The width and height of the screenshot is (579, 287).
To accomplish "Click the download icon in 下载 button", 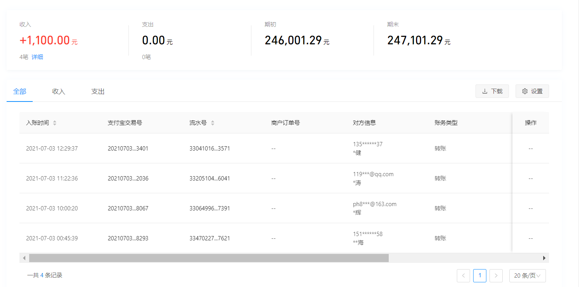I will pos(485,91).
